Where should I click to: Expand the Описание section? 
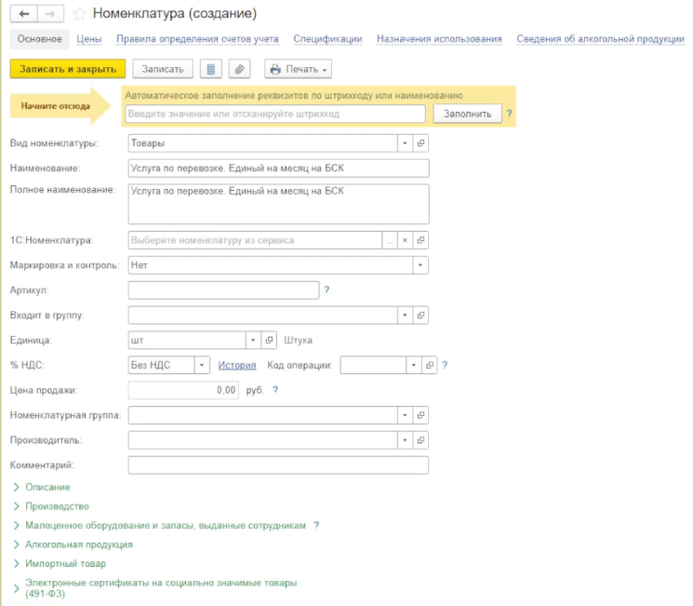(x=47, y=487)
